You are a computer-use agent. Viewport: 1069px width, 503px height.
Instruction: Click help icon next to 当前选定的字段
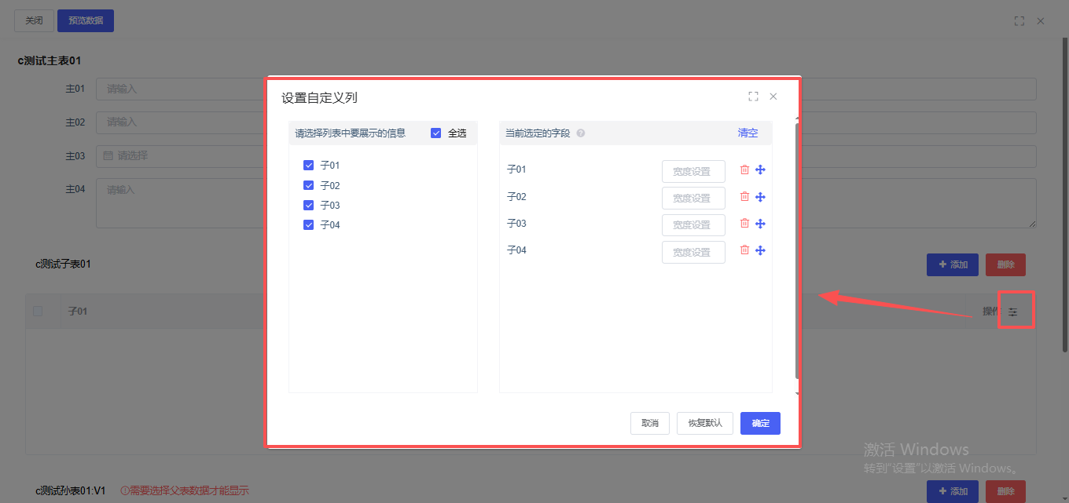[x=581, y=133]
